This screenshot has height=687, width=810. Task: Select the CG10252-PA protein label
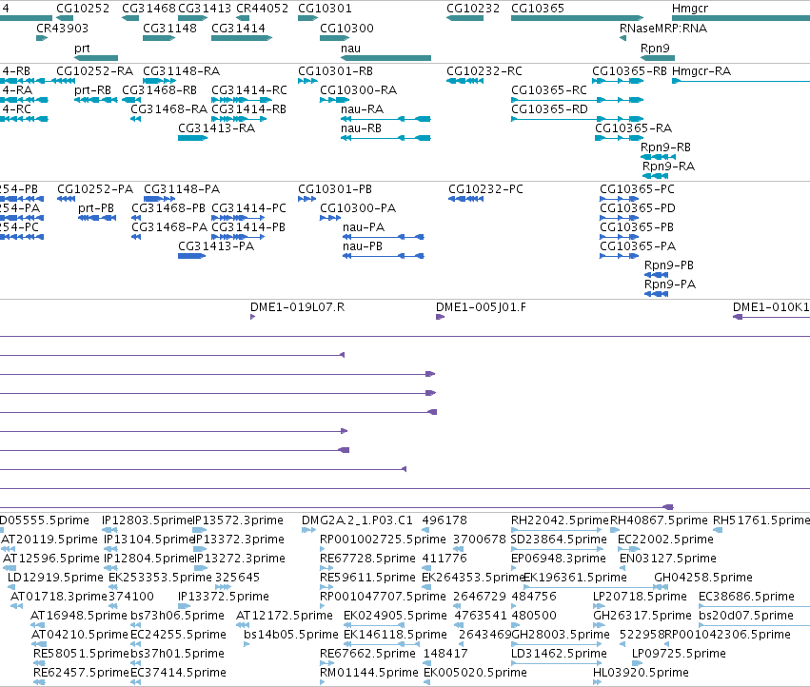pyautogui.click(x=95, y=189)
